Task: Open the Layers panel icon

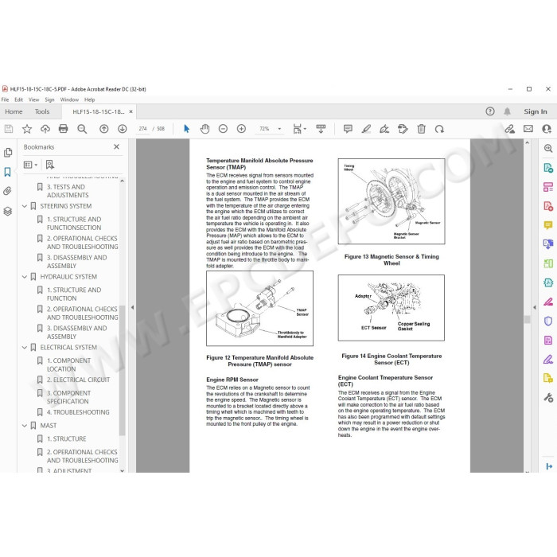Action: (x=8, y=211)
